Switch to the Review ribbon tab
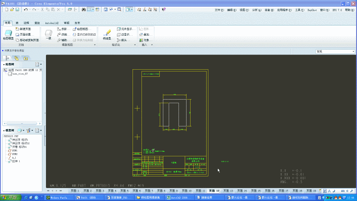 [66, 23]
